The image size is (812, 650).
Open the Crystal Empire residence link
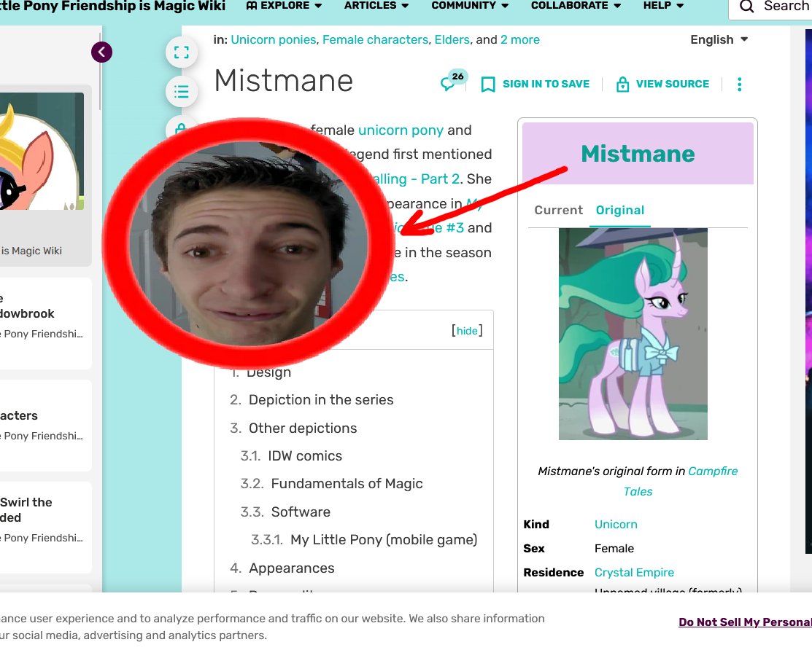634,573
